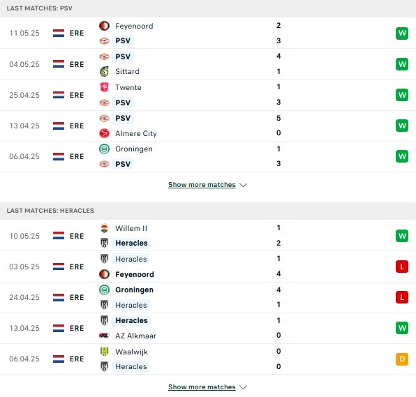Click the Feyenoord crest in the 11.05.25 match
The height and width of the screenshot is (397, 416).
104,26
